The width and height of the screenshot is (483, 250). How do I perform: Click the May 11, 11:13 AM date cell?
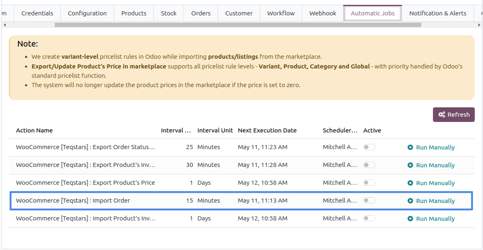pyautogui.click(x=262, y=201)
